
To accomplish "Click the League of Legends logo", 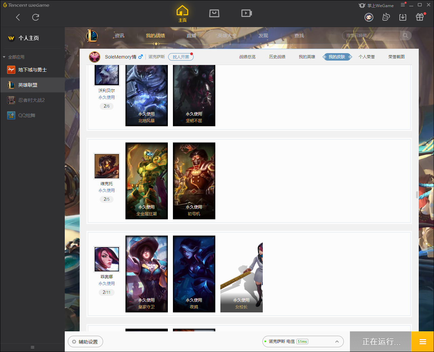I will point(92,36).
